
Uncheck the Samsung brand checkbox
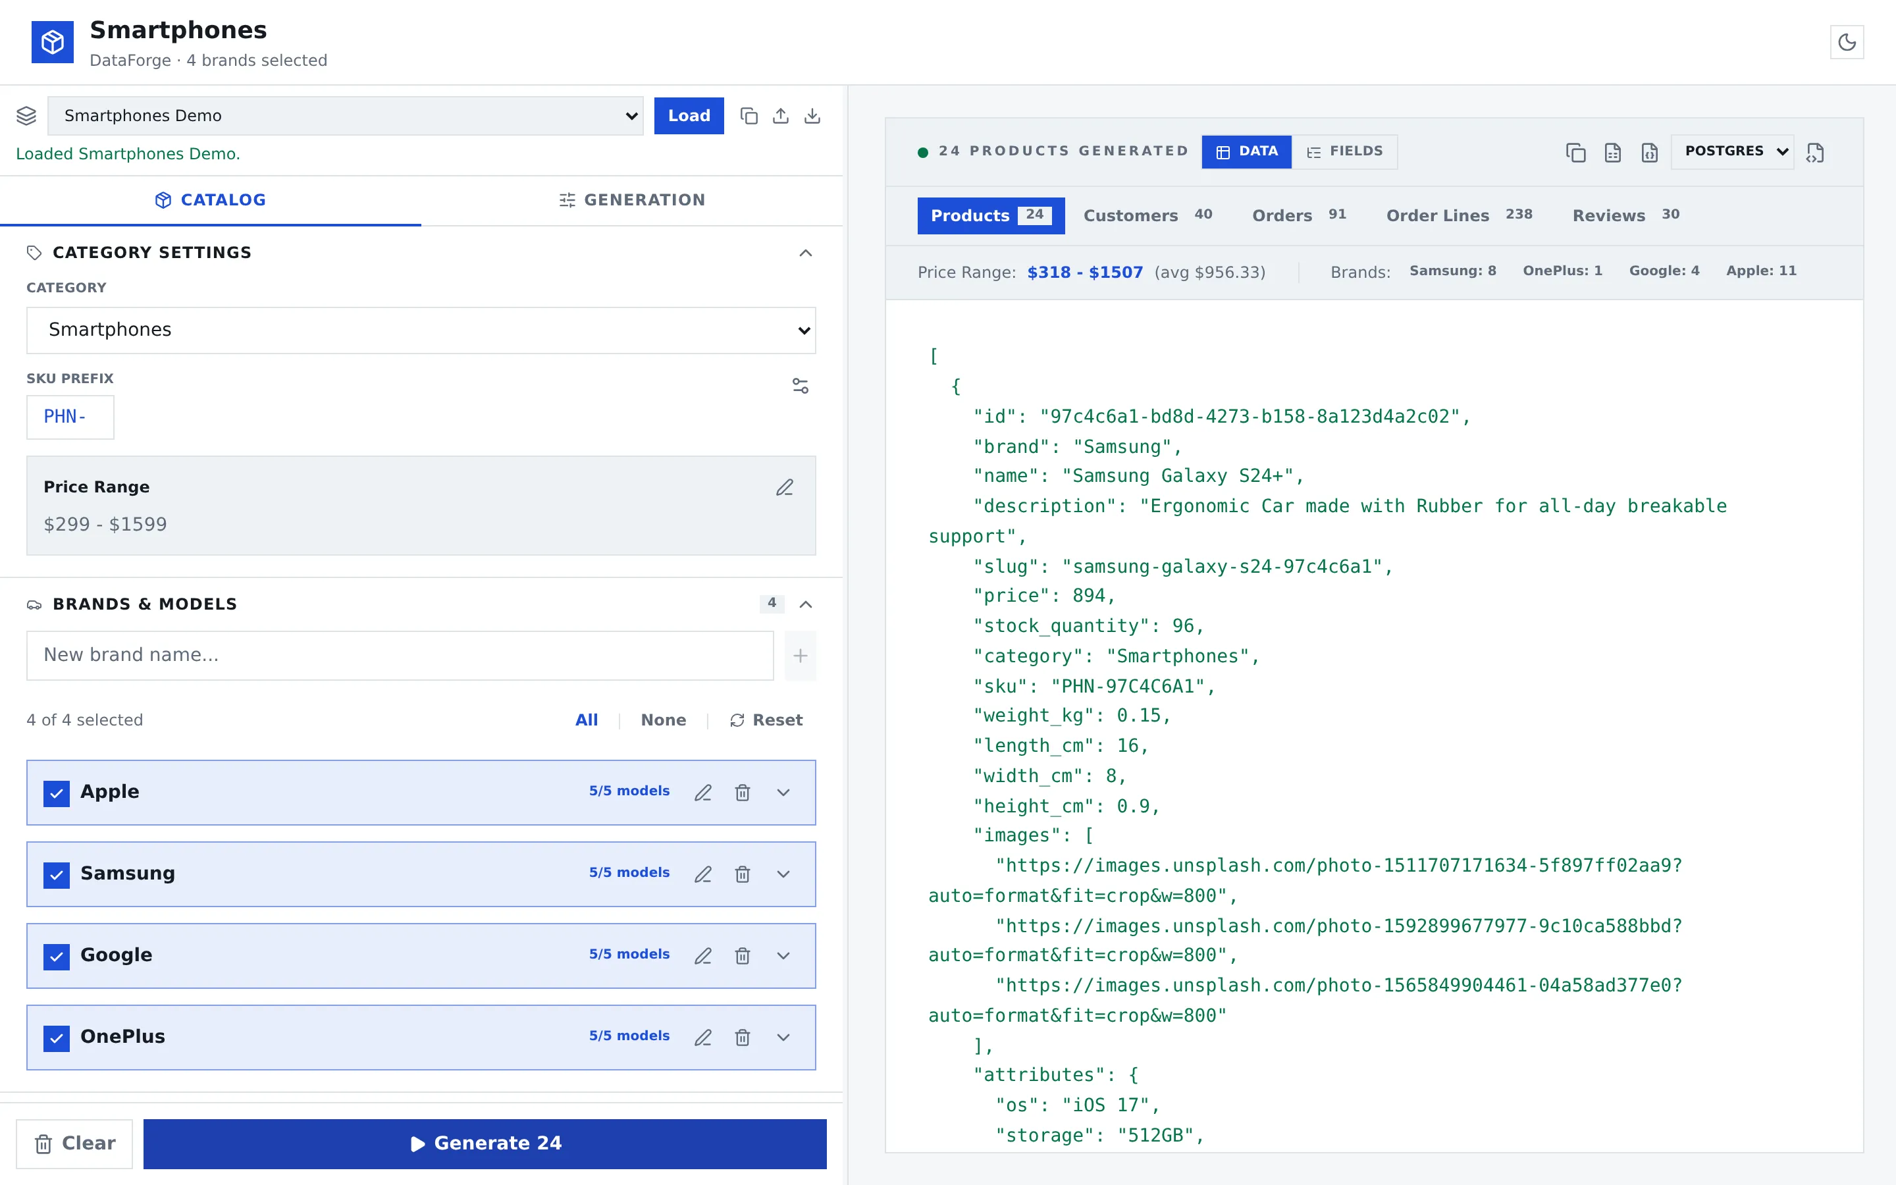[57, 875]
